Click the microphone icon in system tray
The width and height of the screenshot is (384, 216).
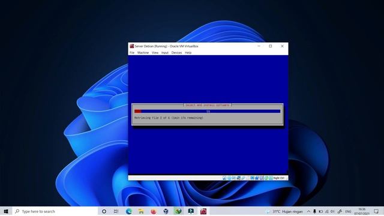314,211
